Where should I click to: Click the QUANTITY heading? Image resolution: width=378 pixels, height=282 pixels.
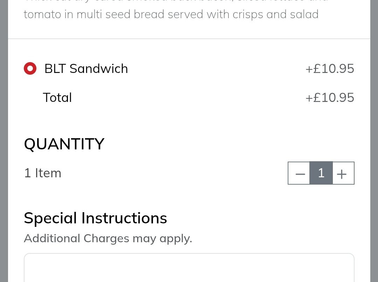(x=64, y=144)
